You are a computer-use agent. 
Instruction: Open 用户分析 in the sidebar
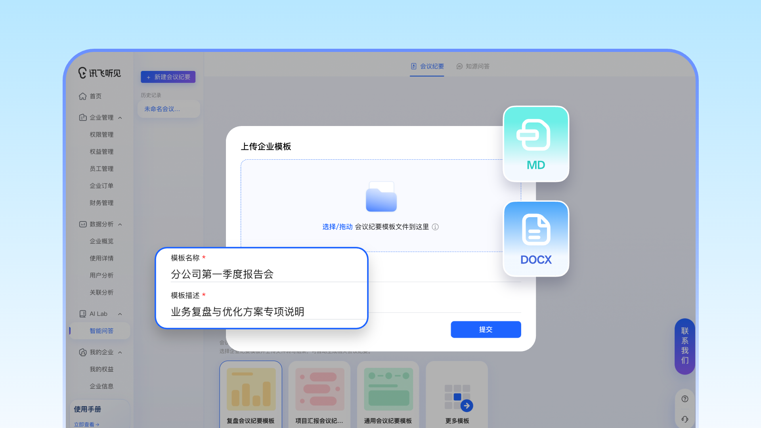tap(101, 275)
